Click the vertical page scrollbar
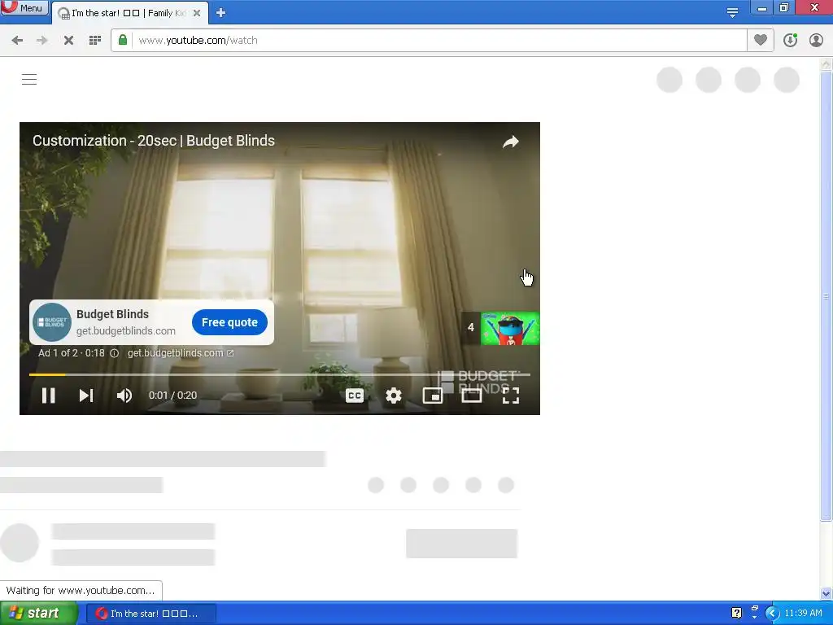The image size is (833, 625). click(826, 296)
